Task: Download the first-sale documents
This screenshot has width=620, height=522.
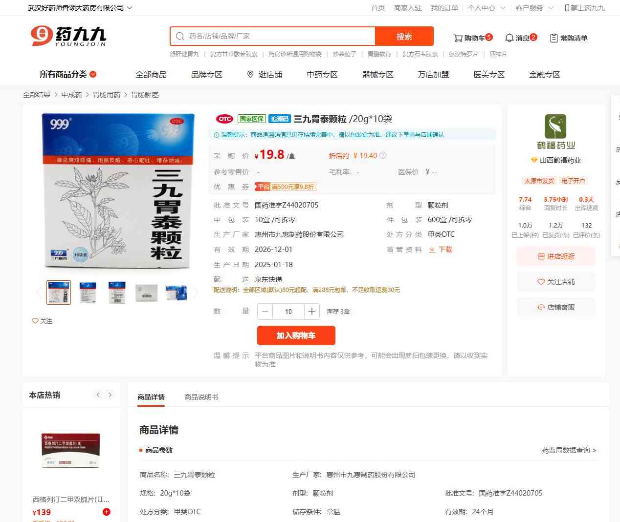Action: coord(440,250)
